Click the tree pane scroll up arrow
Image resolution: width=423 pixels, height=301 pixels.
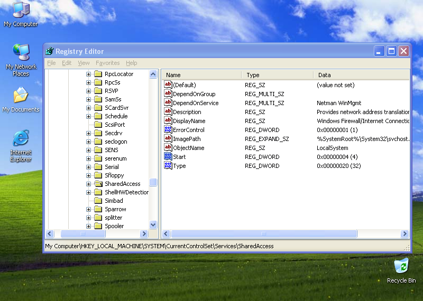tap(153, 74)
